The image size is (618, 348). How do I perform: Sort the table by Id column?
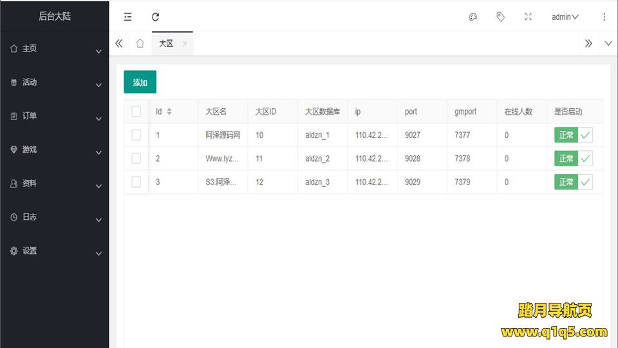169,111
